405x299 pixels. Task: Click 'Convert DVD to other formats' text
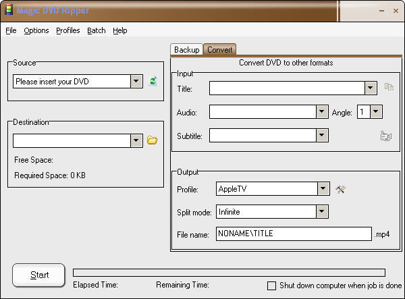286,63
